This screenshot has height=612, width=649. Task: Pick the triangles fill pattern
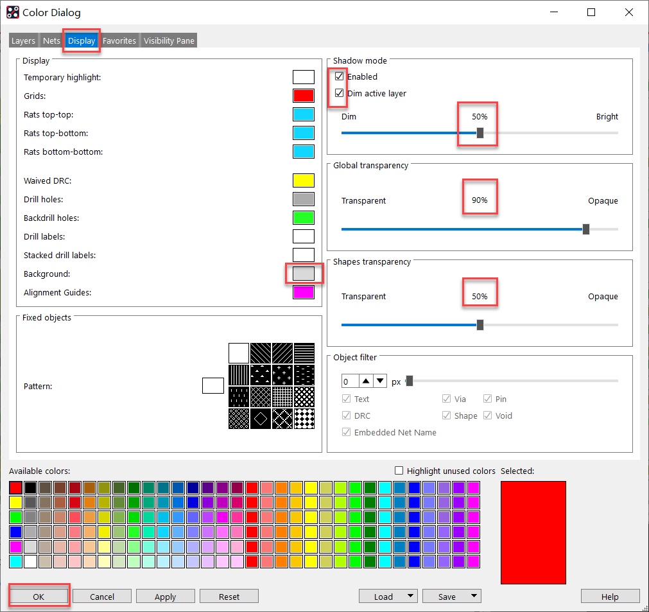261,374
